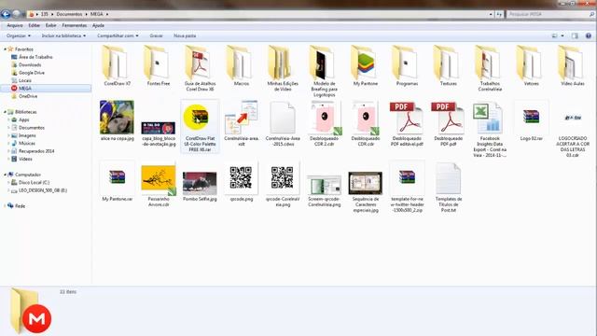Image resolution: width=597 pixels, height=336 pixels.
Task: Open the Editar menu
Action: [34, 25]
